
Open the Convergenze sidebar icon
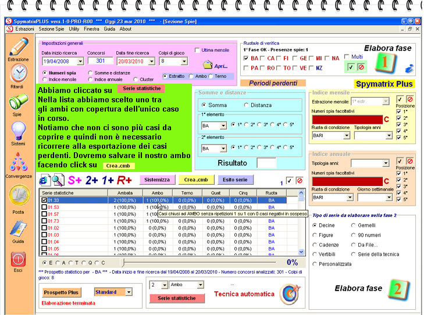(x=18, y=162)
